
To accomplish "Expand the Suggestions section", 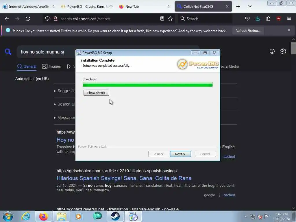I will (x=64, y=91).
